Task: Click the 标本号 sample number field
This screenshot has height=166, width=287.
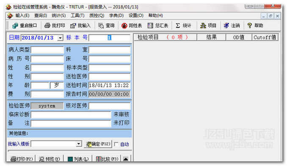Action: (110, 38)
